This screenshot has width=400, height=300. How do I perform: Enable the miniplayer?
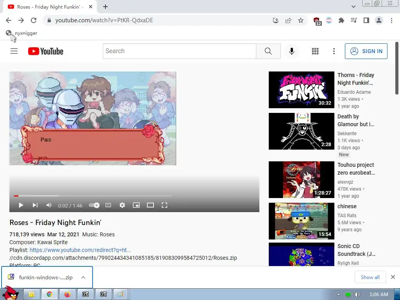(136, 205)
